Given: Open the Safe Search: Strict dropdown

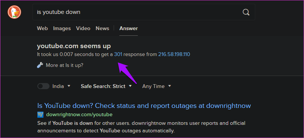Looking at the screenshot, I should (x=106, y=86).
